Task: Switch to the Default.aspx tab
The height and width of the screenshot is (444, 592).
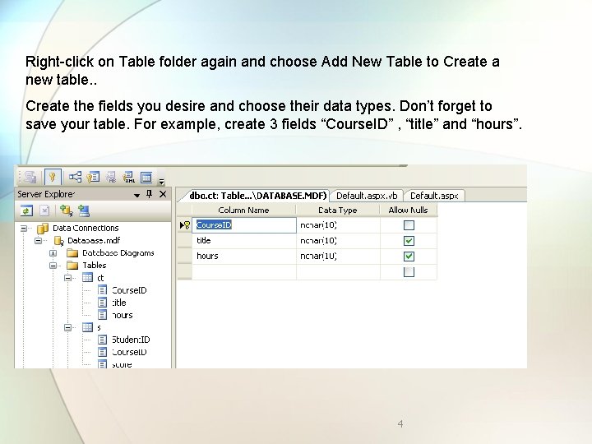Action: (x=434, y=196)
